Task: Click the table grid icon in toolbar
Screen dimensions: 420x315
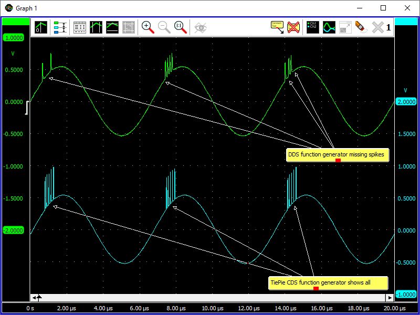Action: tap(80, 27)
